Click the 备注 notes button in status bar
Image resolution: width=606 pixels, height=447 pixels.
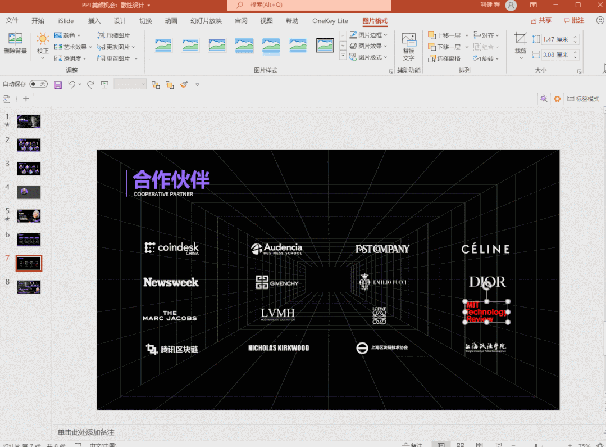(412, 445)
